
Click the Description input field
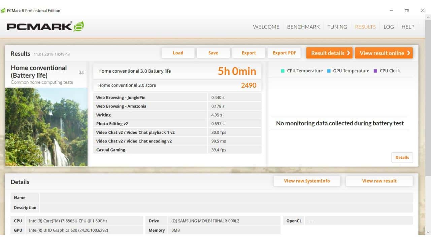pos(226,207)
